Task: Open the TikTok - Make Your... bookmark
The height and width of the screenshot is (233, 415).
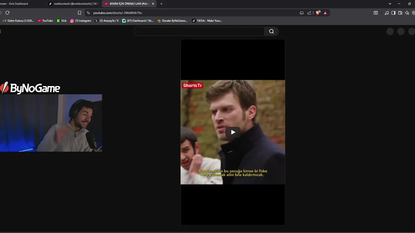Action: tap(207, 21)
